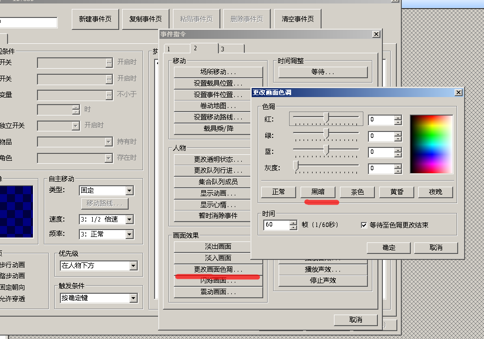Click 载具乘/降 command
Viewport: 484px width, 339px height.
click(212, 128)
